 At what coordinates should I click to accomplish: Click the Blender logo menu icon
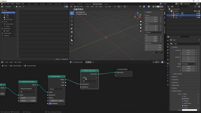tap(2, 4)
